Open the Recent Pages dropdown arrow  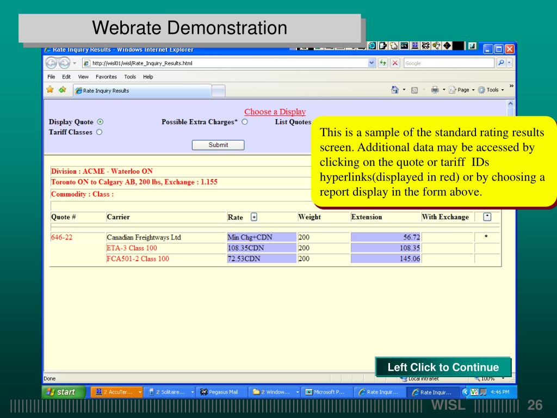pyautogui.click(x=75, y=63)
